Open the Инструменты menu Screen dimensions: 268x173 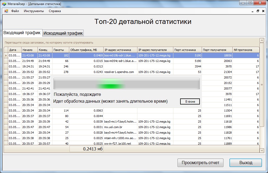pyautogui.click(x=34, y=11)
